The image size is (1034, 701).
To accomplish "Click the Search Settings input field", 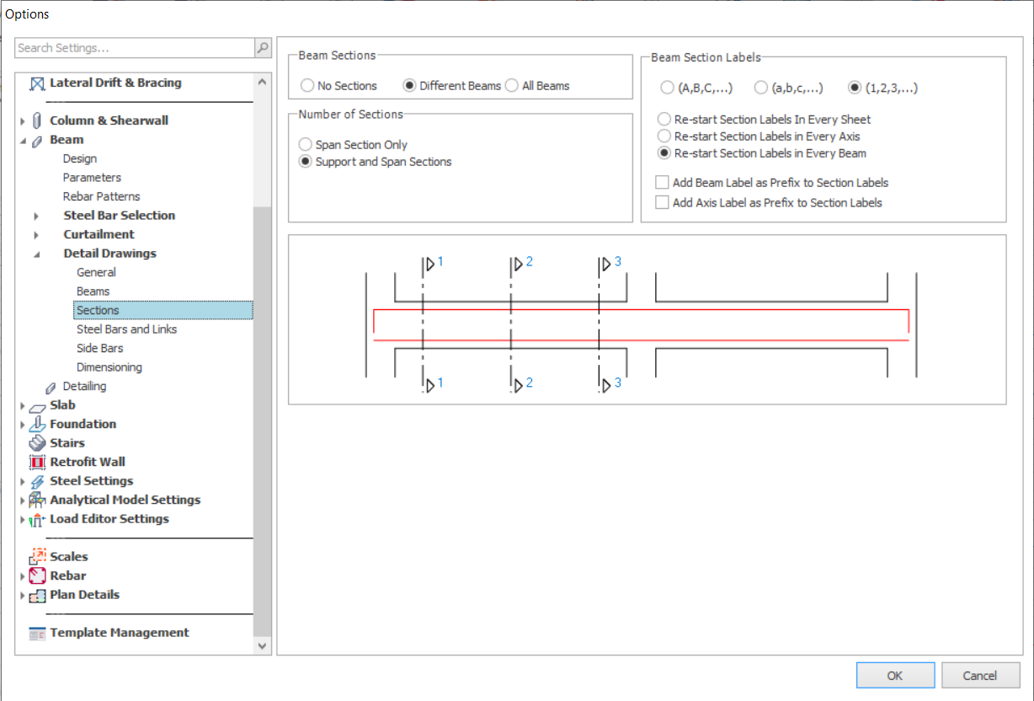I will click(135, 48).
